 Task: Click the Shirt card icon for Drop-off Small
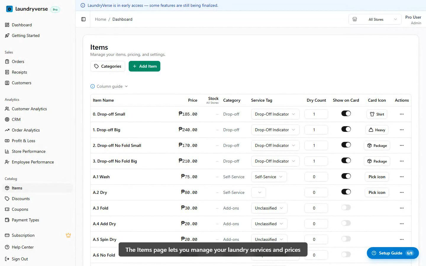click(377, 114)
